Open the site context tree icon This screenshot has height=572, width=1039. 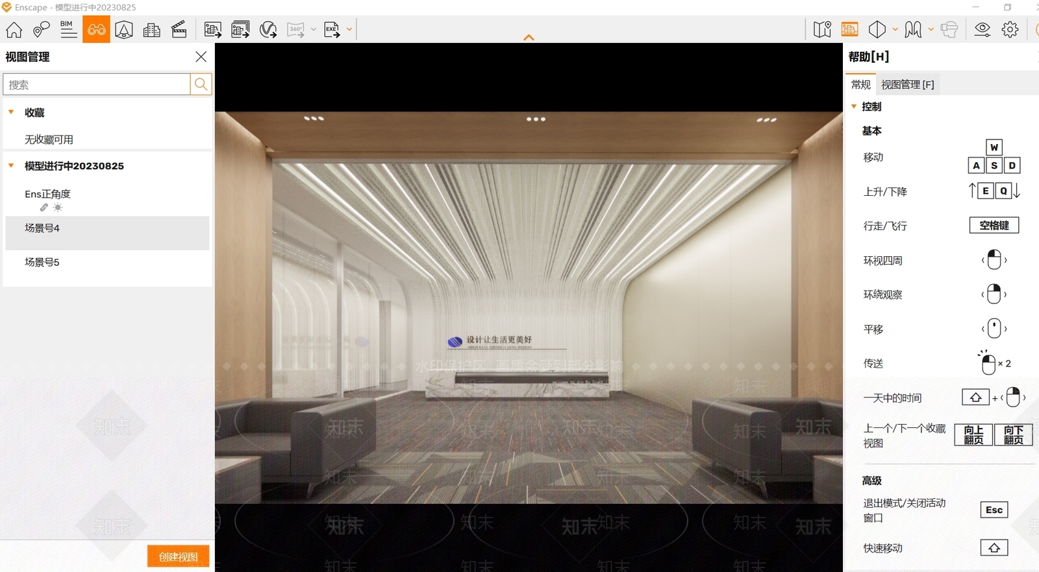[x=124, y=30]
